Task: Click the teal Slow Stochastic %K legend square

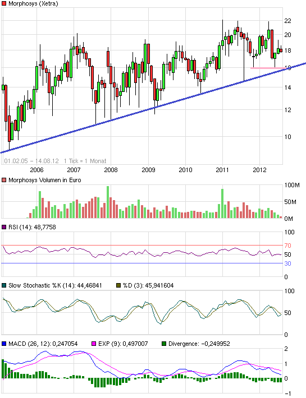Action: [x=4, y=285]
